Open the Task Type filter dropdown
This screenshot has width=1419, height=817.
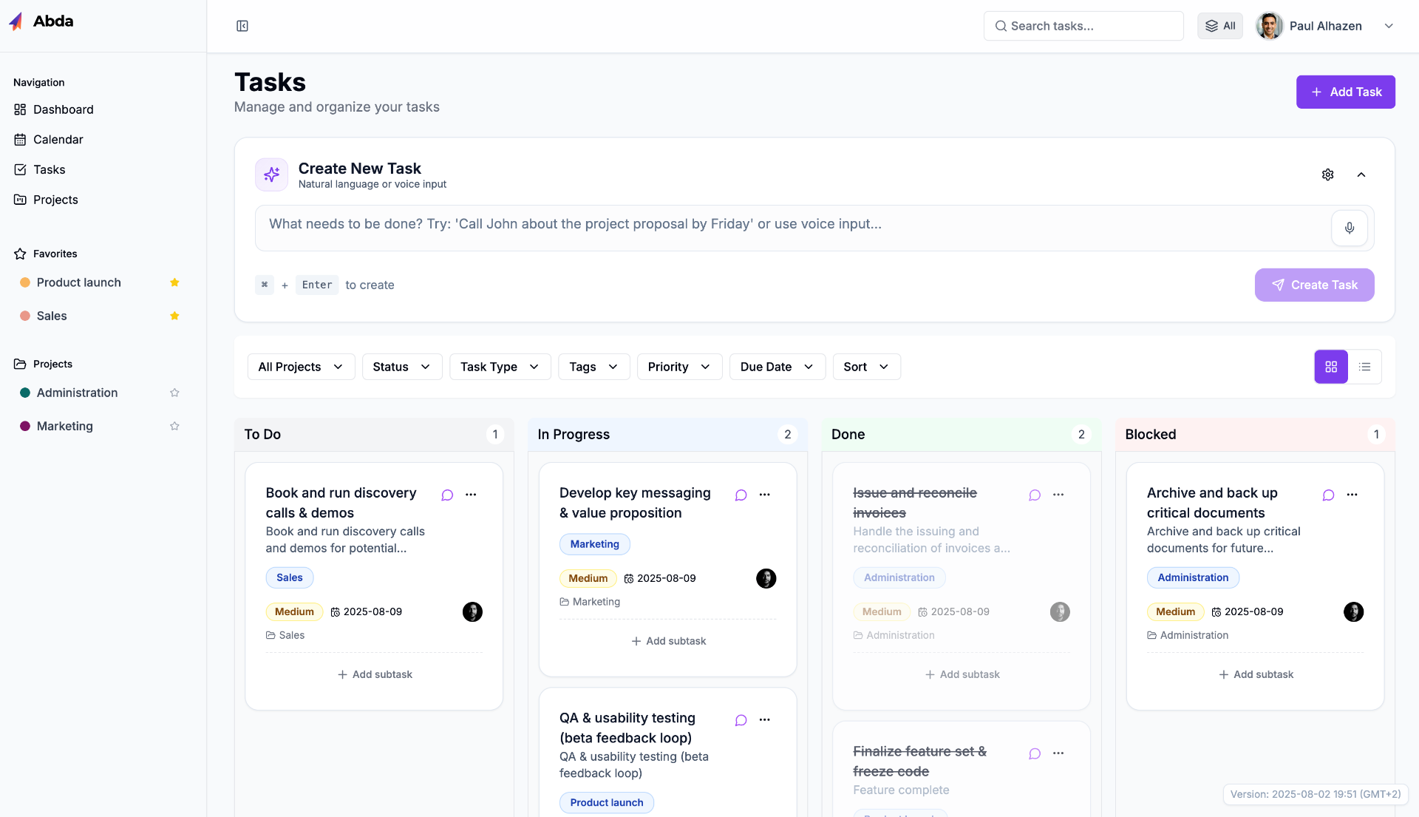(x=500, y=367)
